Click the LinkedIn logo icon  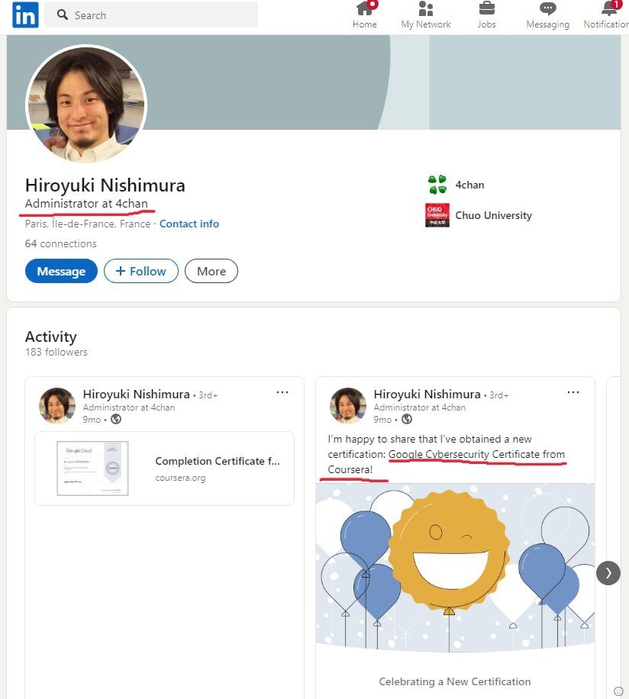(25, 14)
